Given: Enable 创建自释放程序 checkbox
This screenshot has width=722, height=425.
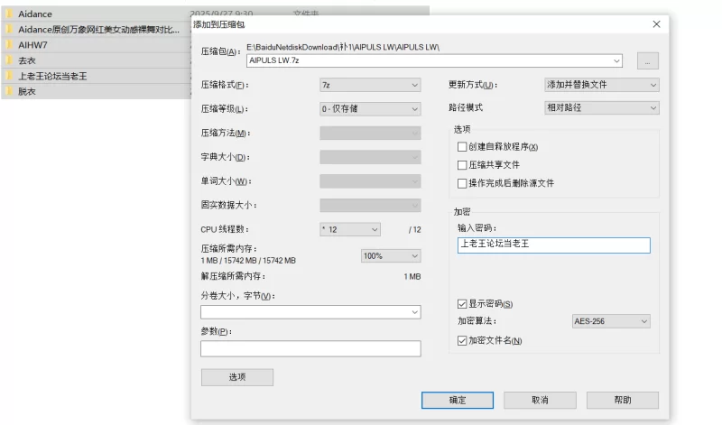Looking at the screenshot, I should (x=463, y=147).
